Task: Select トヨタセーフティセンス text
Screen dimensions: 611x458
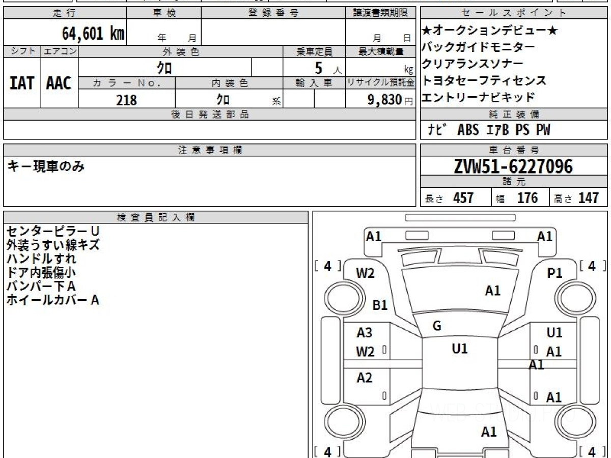Action: tap(484, 80)
